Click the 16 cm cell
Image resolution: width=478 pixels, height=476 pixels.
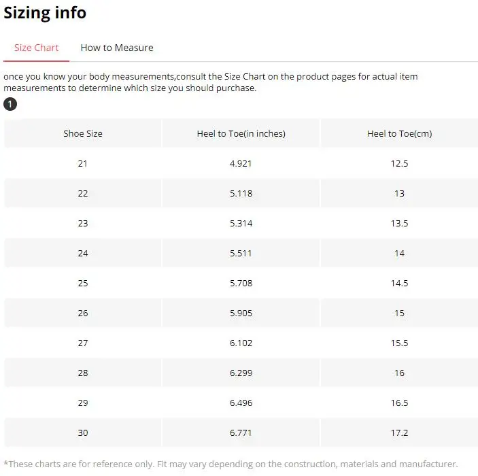click(x=399, y=373)
